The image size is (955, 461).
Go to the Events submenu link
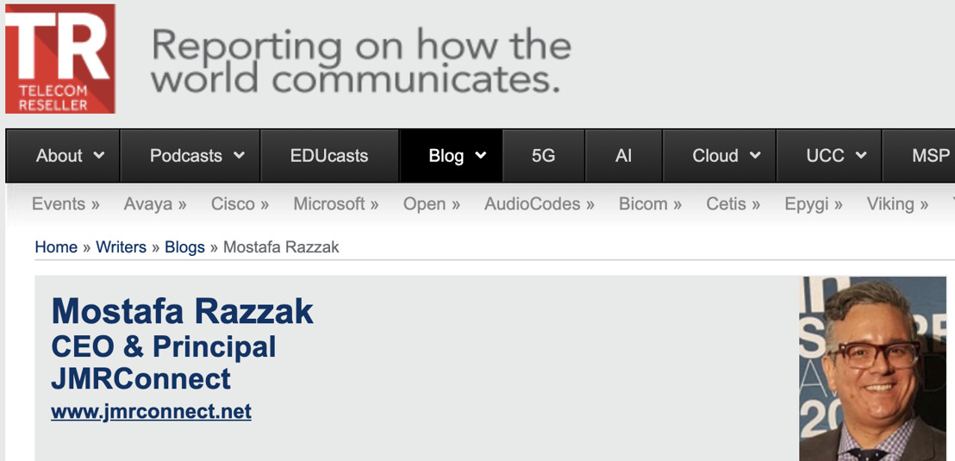point(66,204)
